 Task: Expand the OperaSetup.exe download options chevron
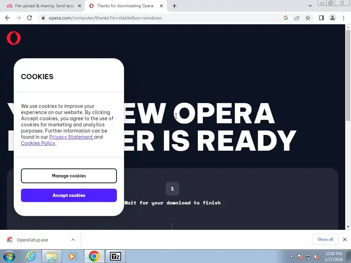pos(73,240)
